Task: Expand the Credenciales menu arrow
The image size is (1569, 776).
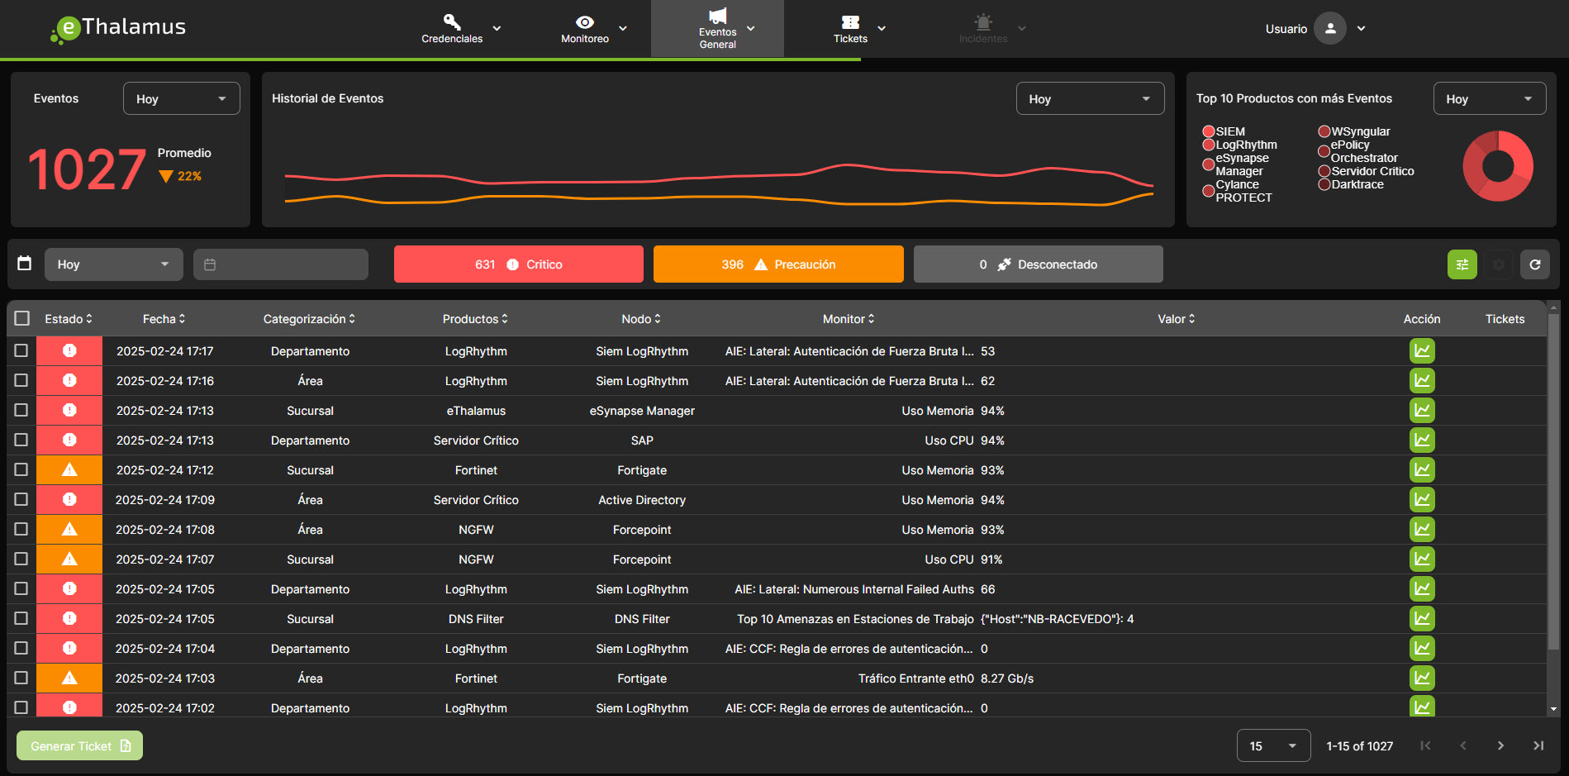Action: point(497,28)
